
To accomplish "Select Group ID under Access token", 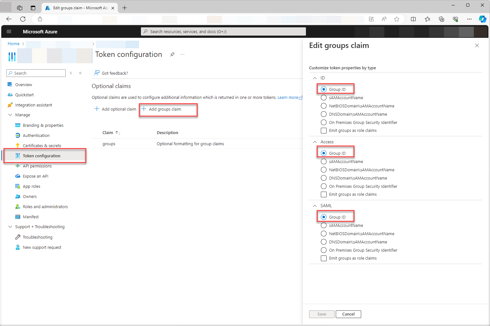I will tap(324, 153).
